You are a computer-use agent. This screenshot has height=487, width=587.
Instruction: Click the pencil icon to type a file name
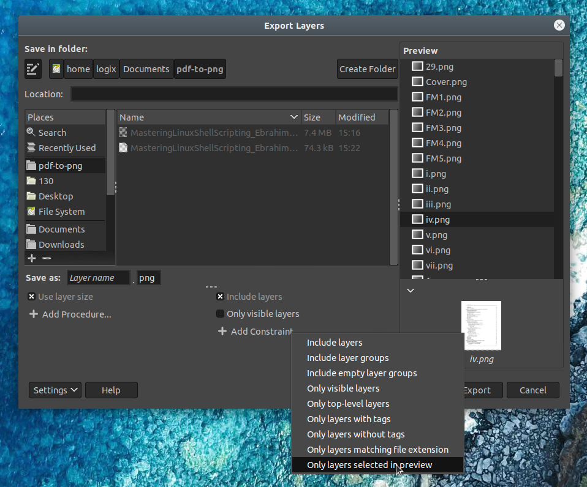pos(32,69)
